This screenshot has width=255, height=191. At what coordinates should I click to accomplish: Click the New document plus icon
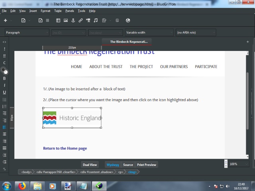click(5, 20)
